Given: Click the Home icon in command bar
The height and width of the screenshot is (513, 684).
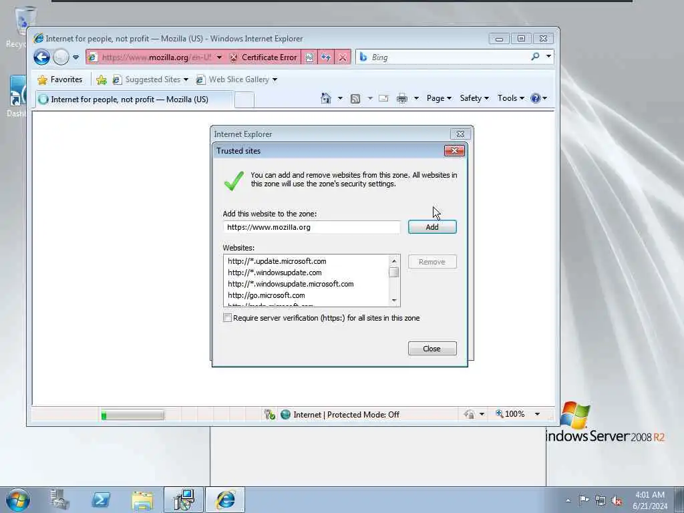Looking at the screenshot, I should pos(326,98).
